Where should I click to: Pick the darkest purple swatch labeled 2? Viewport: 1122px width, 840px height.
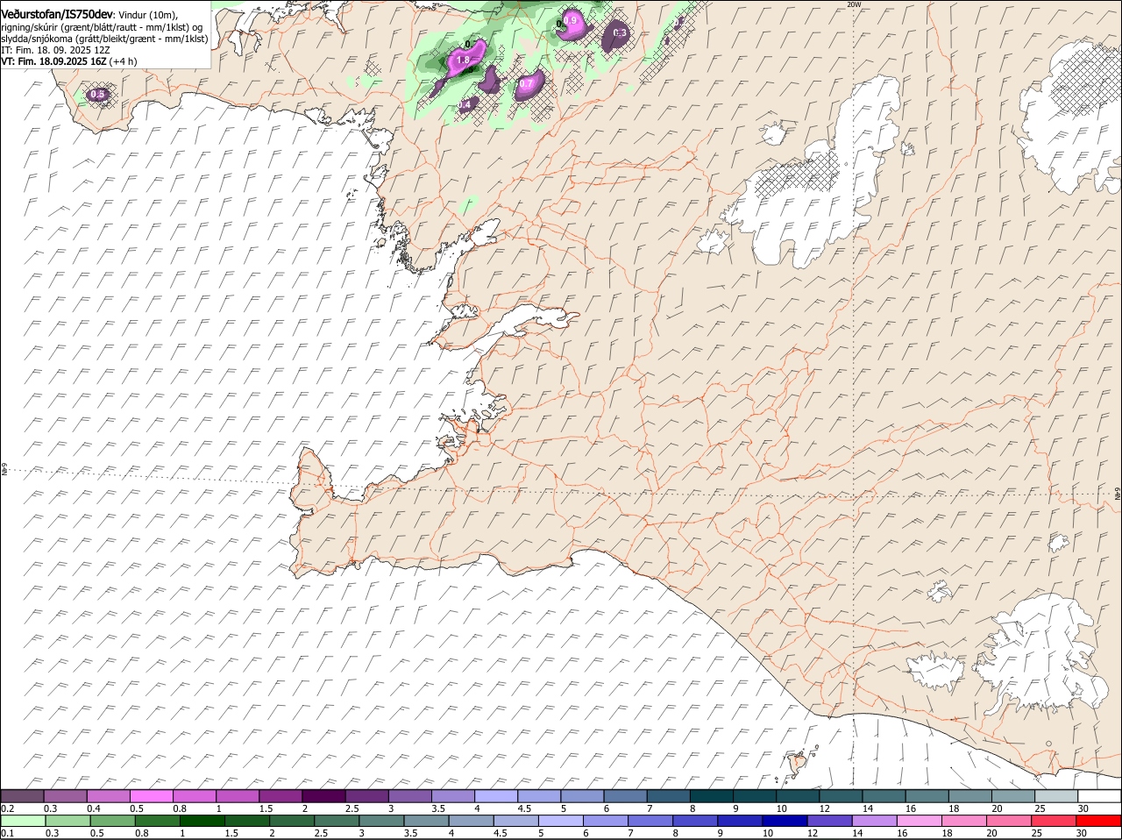(x=323, y=795)
